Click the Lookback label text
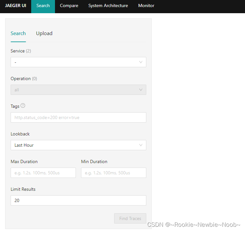Screen dimensions: 245x230 tap(20, 134)
